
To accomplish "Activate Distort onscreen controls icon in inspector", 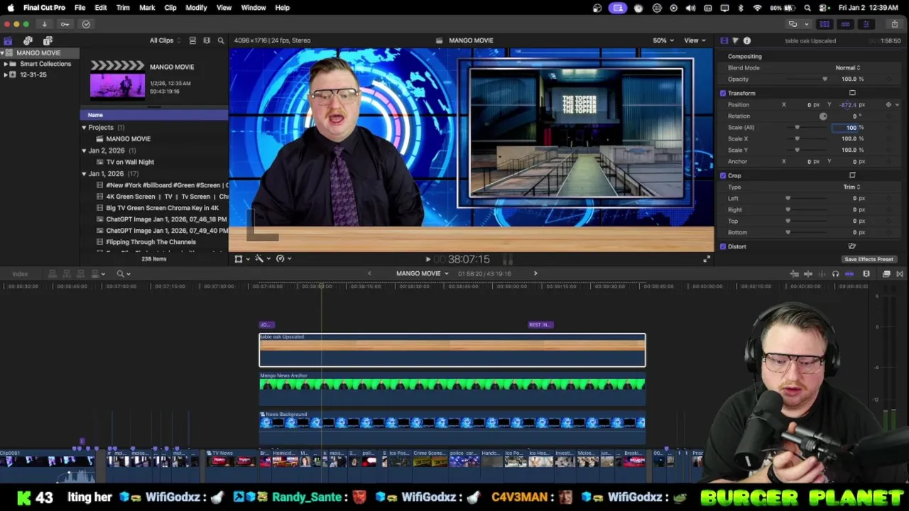I will [852, 246].
